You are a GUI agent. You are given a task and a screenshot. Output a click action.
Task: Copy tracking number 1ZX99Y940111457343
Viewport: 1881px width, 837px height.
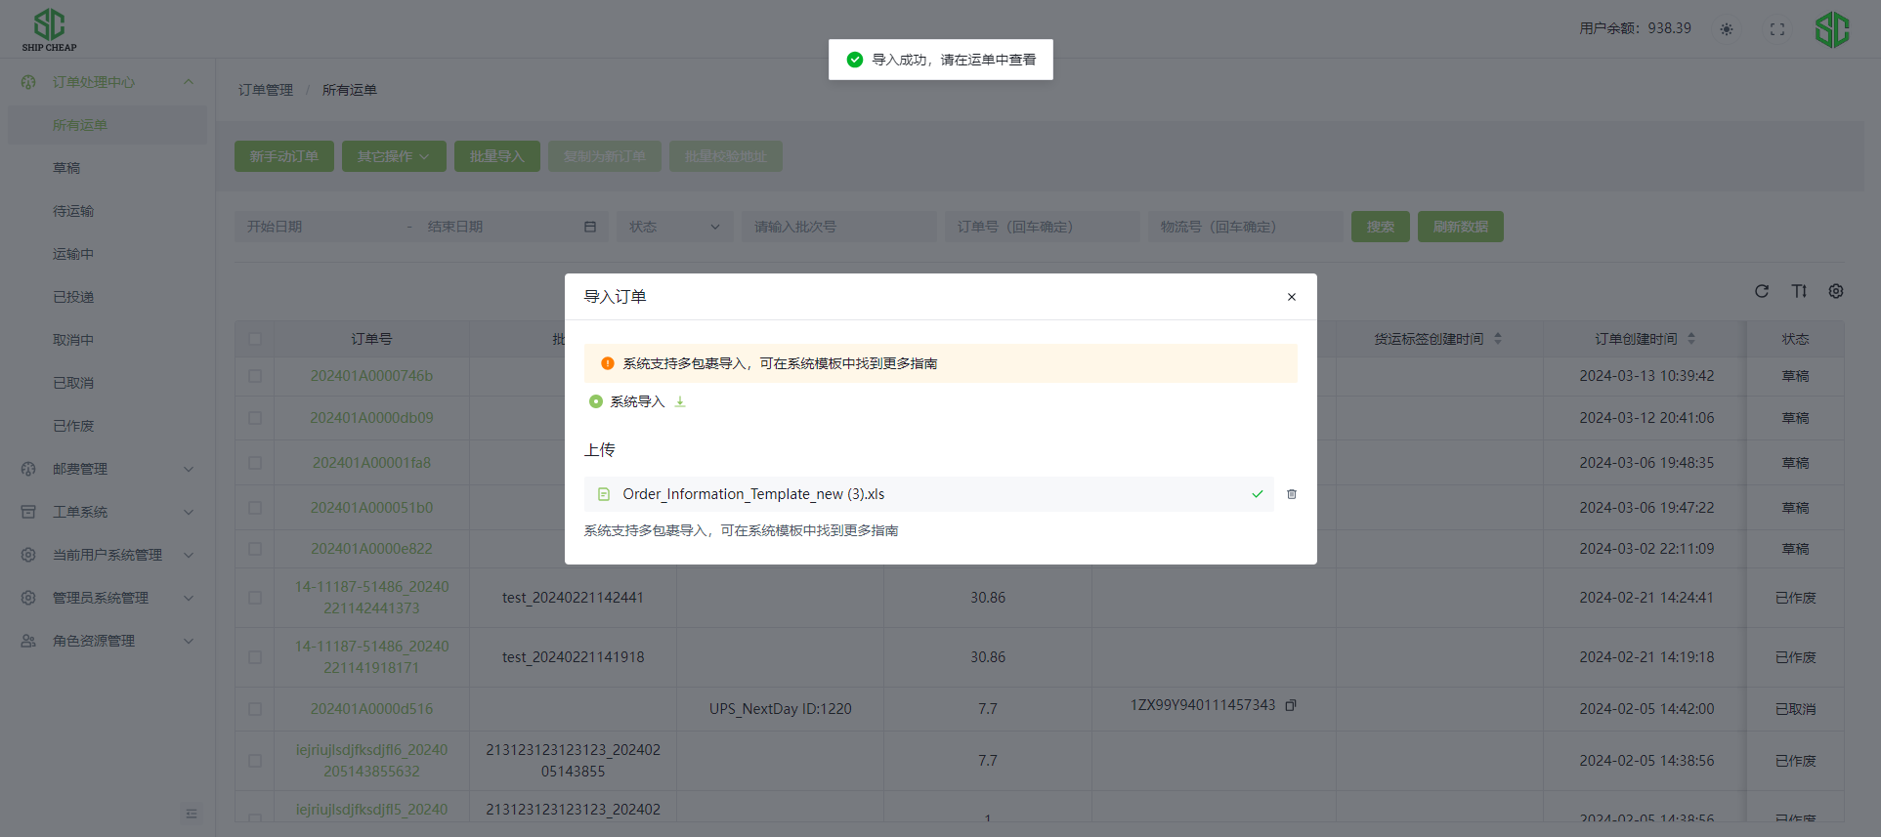(x=1291, y=705)
